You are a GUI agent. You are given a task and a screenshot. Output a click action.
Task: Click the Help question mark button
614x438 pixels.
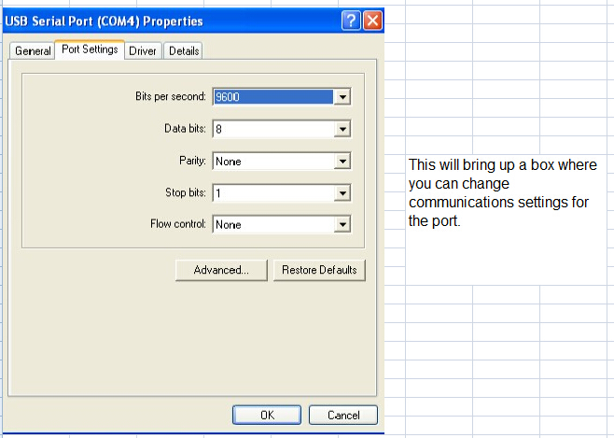[x=351, y=21]
